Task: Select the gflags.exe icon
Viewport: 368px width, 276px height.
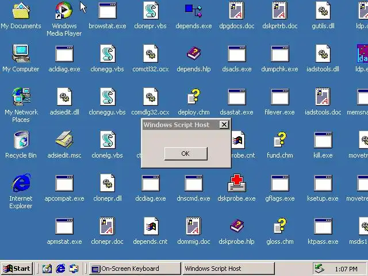Action: pyautogui.click(x=280, y=183)
